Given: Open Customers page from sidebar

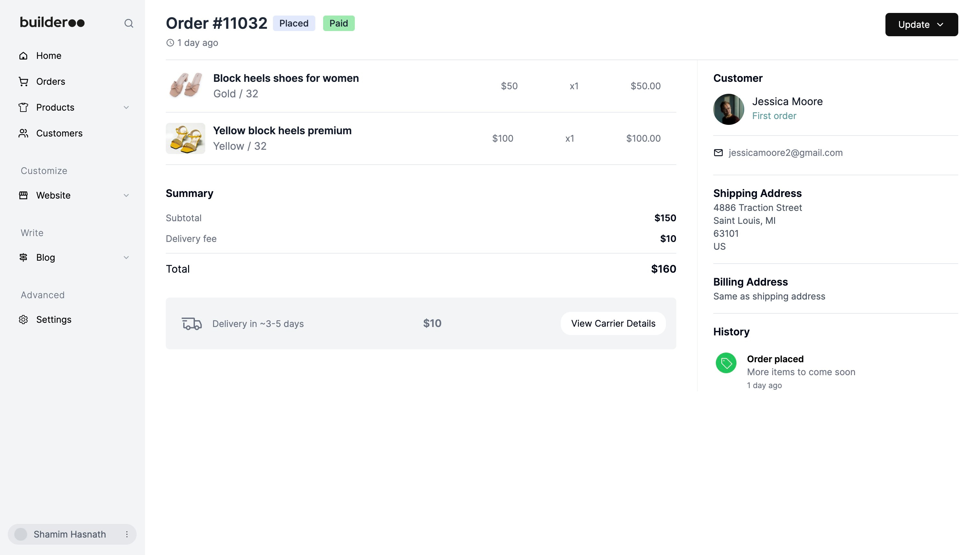Looking at the screenshot, I should pyautogui.click(x=59, y=133).
